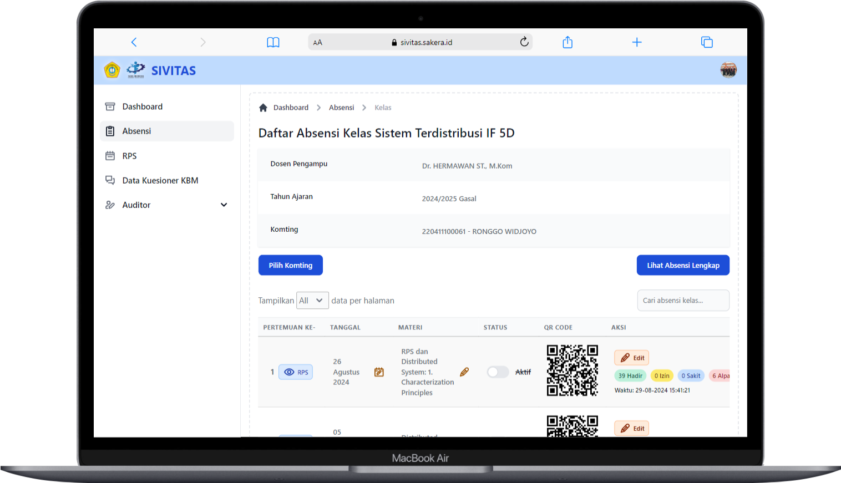Open the share icon in the browser toolbar
Viewport: 841px width, 483px height.
point(568,42)
